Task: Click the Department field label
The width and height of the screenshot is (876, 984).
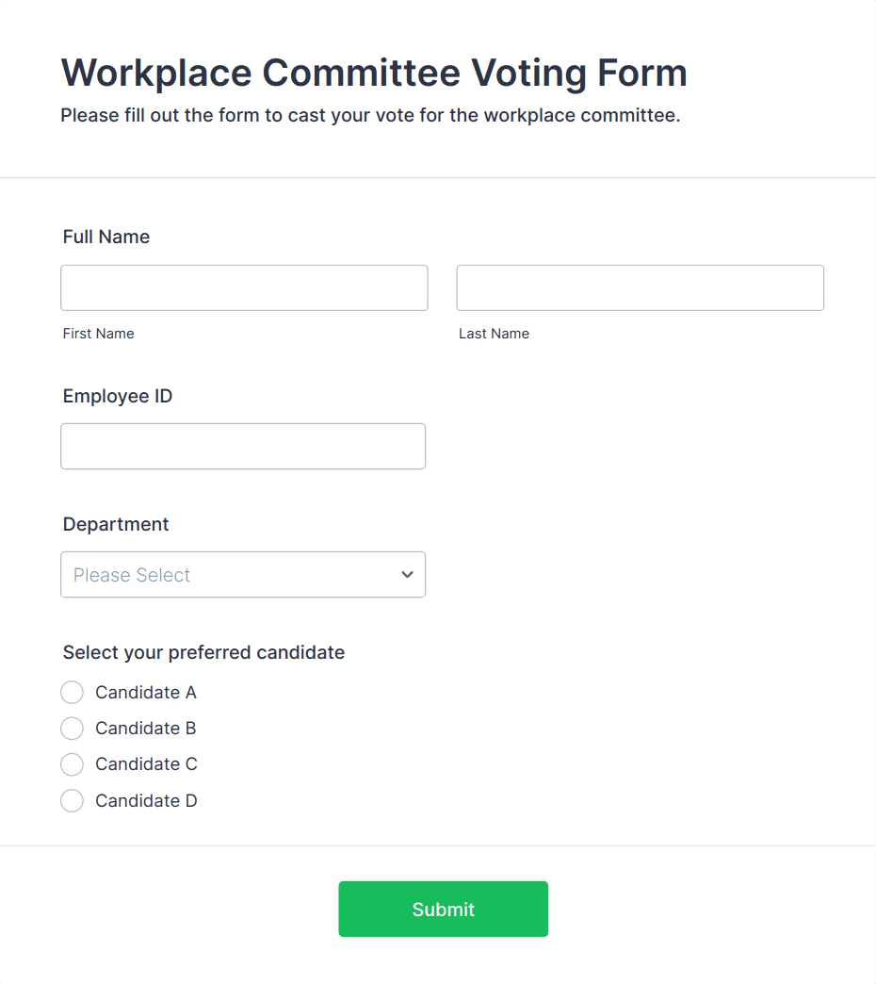Action: point(115,524)
